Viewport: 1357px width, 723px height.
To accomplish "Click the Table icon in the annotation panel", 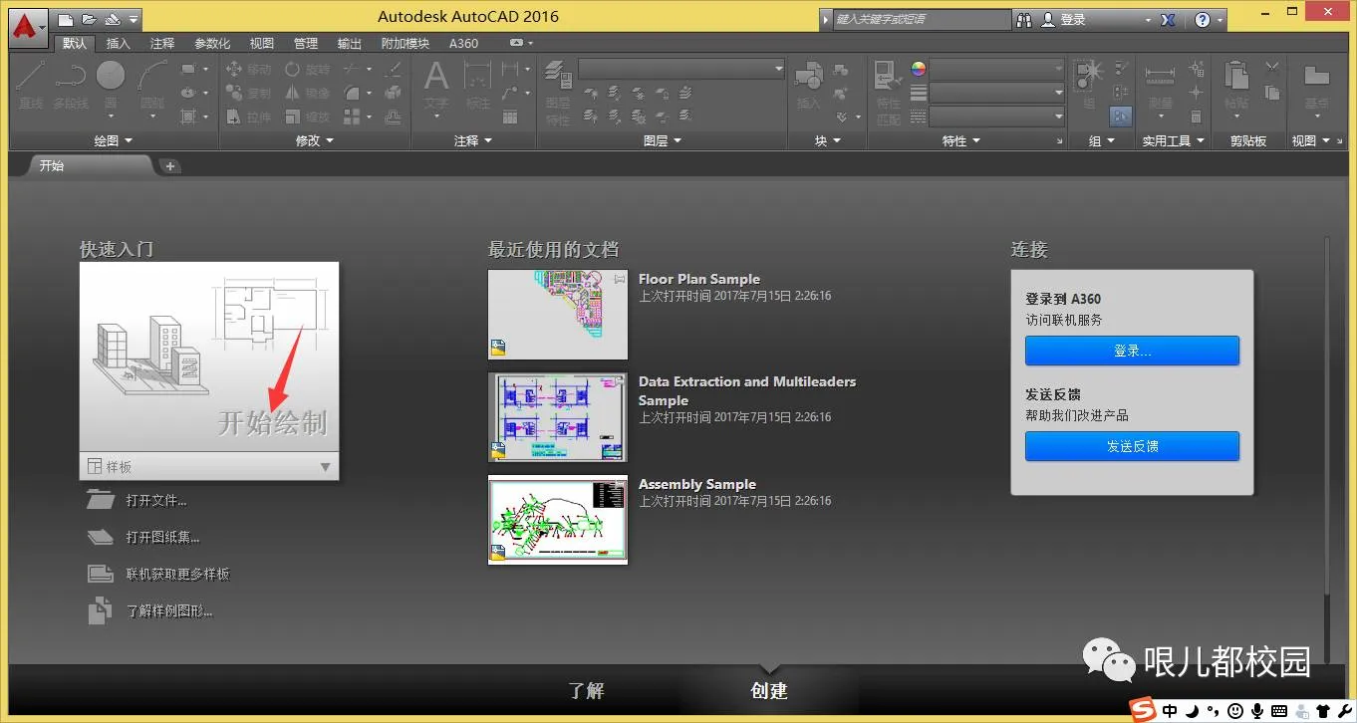I will point(510,117).
